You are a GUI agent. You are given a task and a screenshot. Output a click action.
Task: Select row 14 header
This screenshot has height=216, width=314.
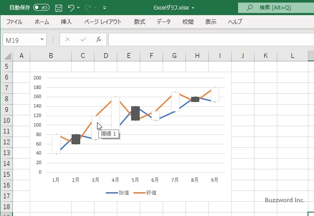[6, 164]
